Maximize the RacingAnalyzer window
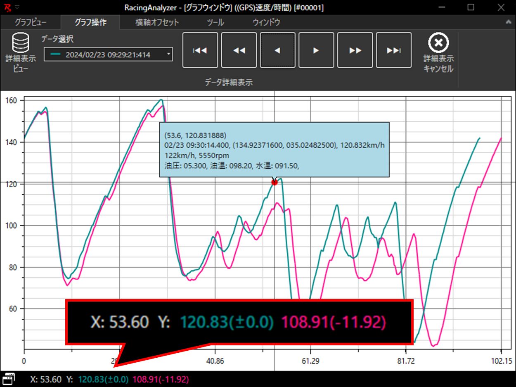 [471, 7]
